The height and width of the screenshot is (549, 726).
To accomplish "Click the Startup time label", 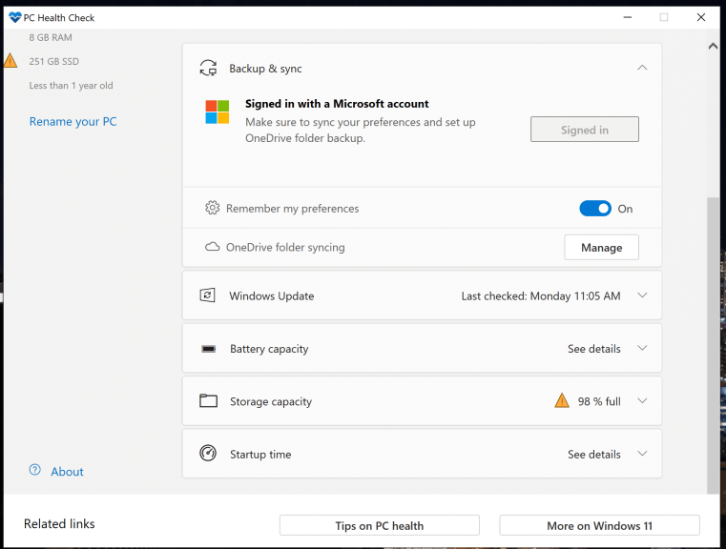I will pos(260,455).
